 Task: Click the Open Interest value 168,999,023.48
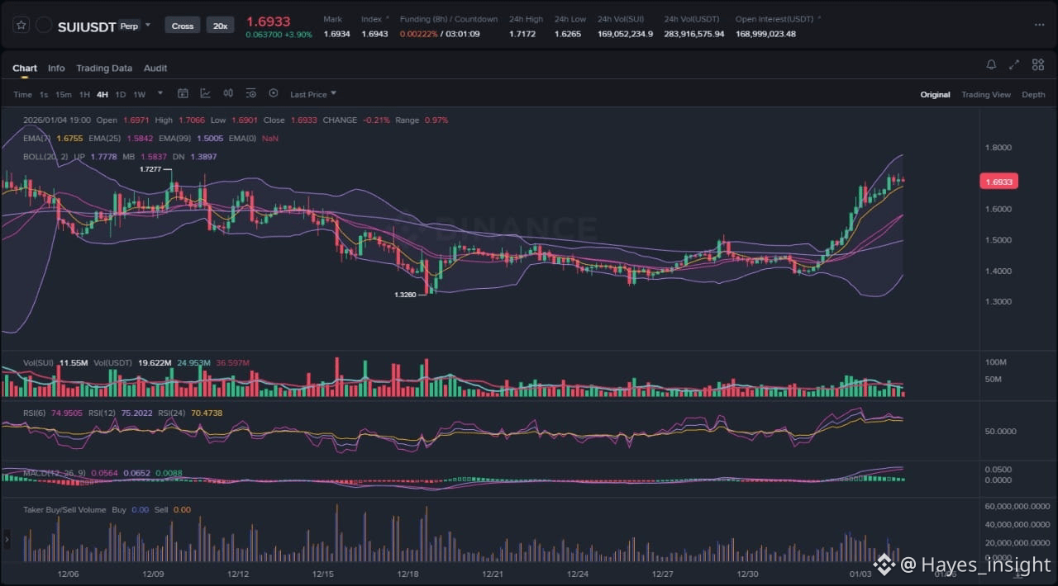766,34
